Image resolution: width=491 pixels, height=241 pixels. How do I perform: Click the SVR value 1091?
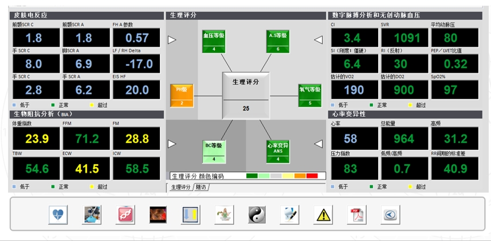(405, 38)
